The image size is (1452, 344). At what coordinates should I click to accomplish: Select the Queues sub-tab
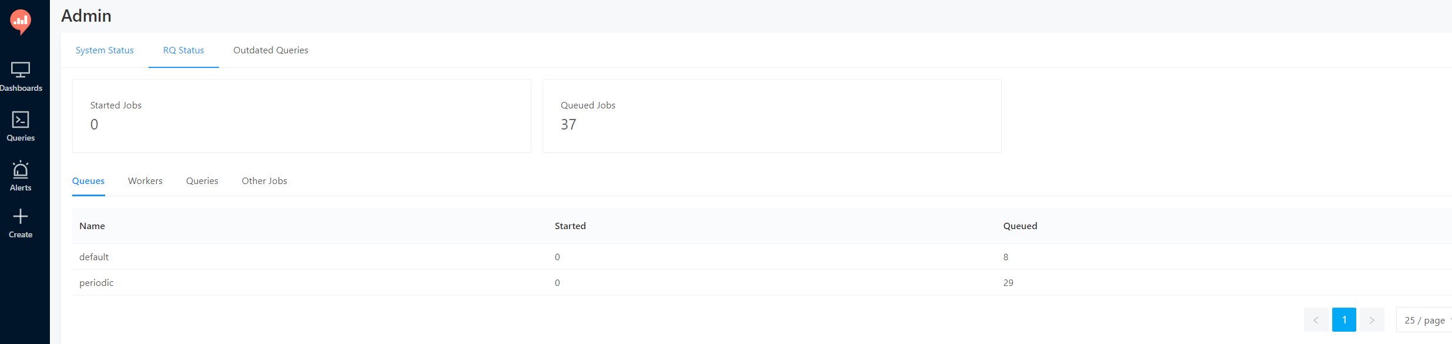88,181
